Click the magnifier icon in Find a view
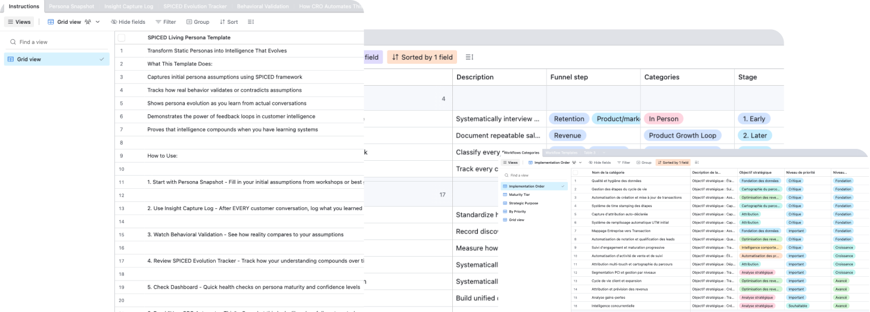The image size is (870, 312). [13, 42]
